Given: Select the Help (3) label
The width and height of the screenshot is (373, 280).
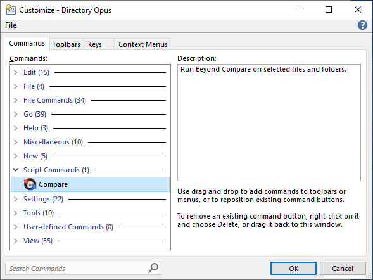Looking at the screenshot, I should point(35,128).
